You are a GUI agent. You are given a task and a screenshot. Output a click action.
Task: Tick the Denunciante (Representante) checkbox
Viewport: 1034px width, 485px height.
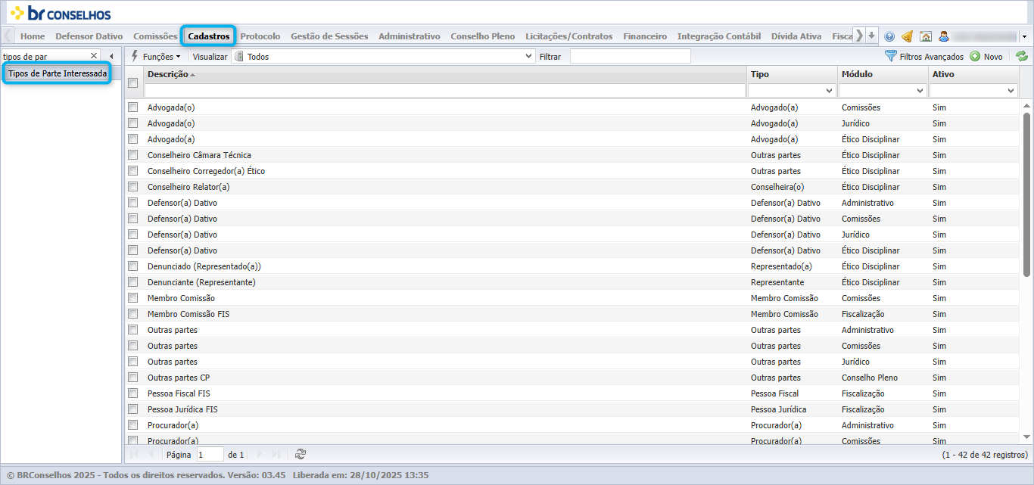tap(133, 282)
